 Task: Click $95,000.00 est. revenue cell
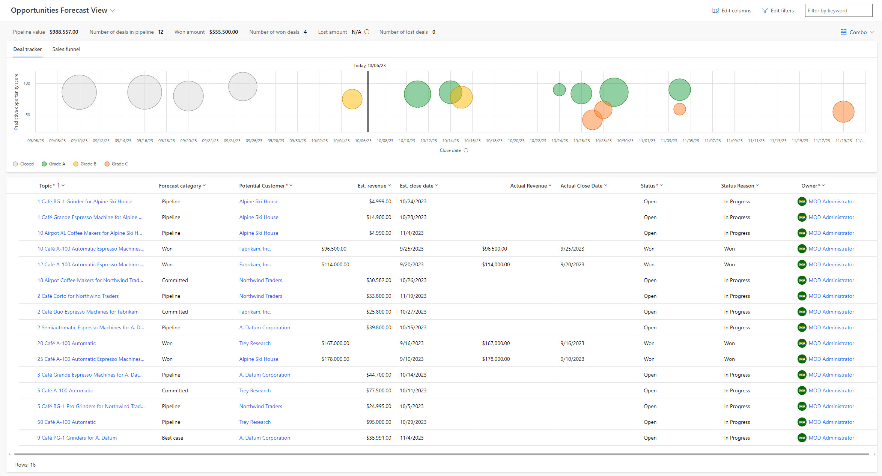pos(379,422)
